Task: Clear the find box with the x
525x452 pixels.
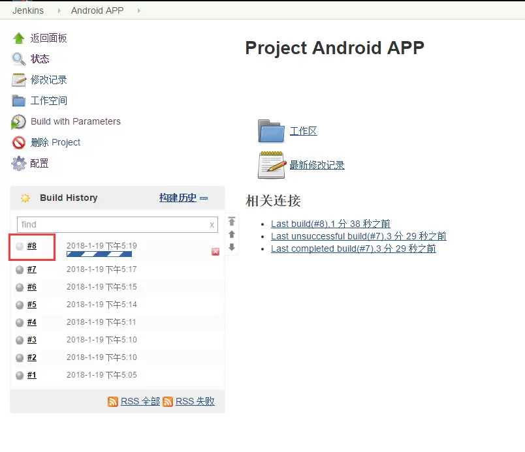Action: (x=212, y=225)
